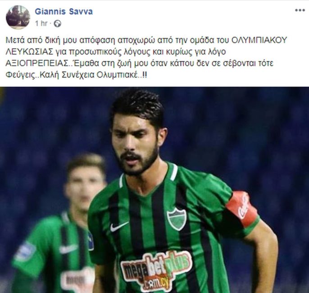The image size is (309, 293).
Task: Click the green club crest on the jersey
Action: [177, 219]
